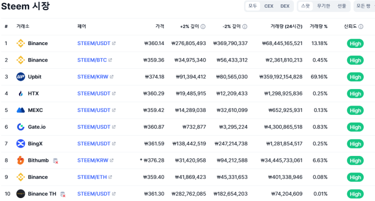375x201 pixels.
Task: Click external-link icon next to STEEM/ETH
Action: [110, 177]
